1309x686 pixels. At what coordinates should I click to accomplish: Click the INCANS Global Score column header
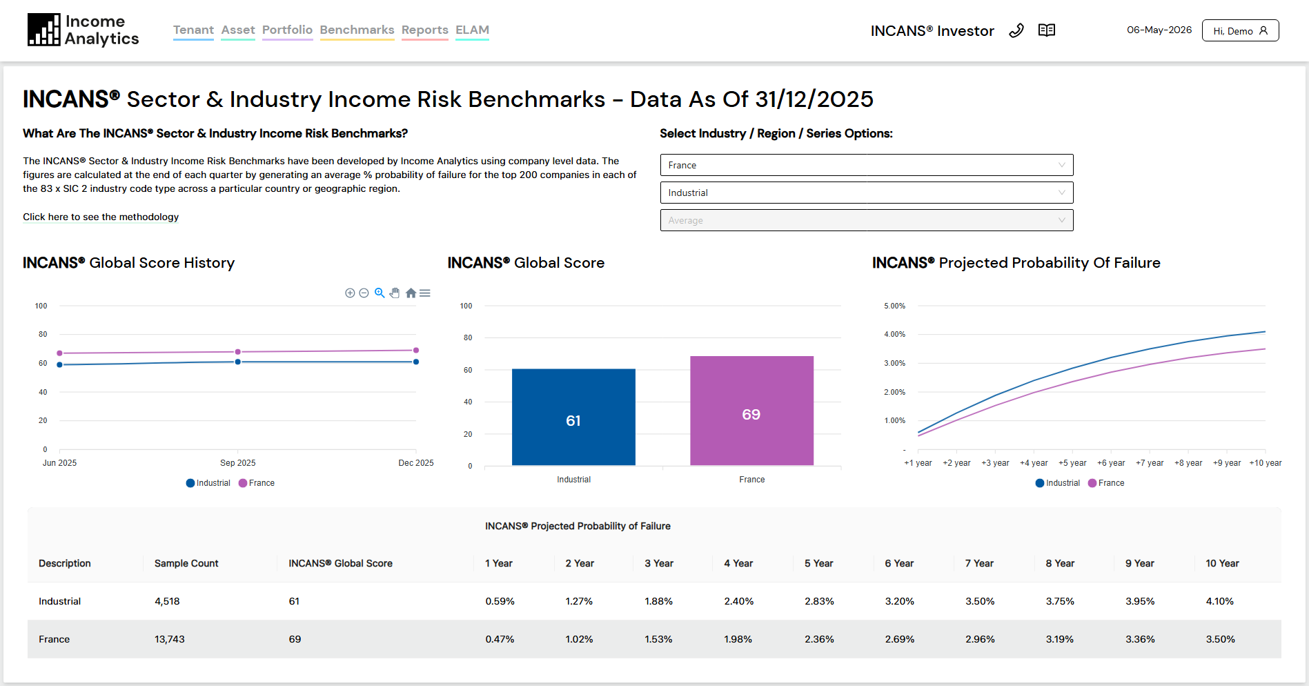340,563
